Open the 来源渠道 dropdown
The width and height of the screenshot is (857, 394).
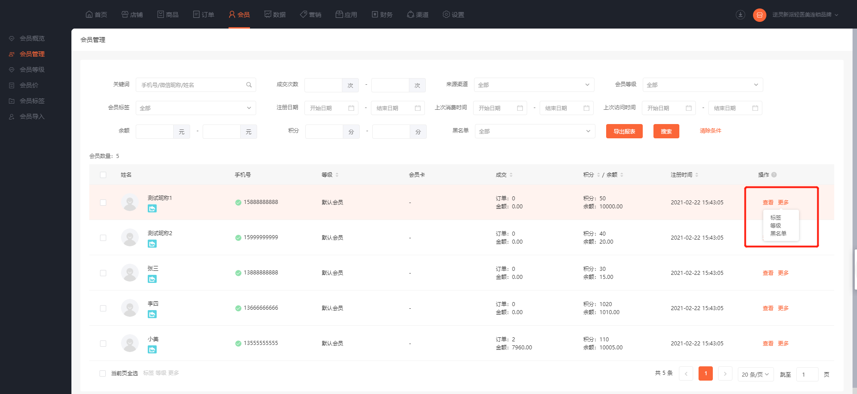pos(534,85)
